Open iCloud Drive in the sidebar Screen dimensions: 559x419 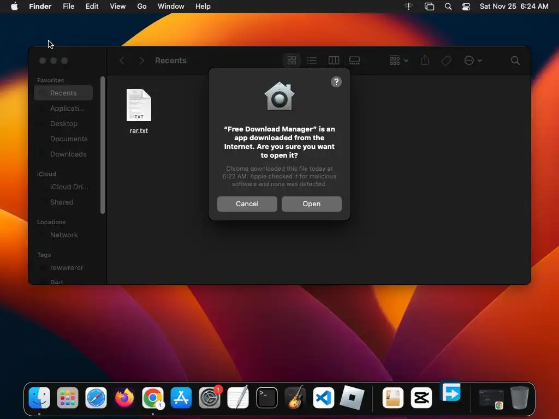(63, 187)
